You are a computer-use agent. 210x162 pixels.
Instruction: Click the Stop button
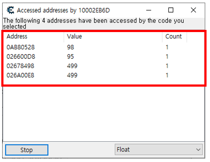click(27, 150)
